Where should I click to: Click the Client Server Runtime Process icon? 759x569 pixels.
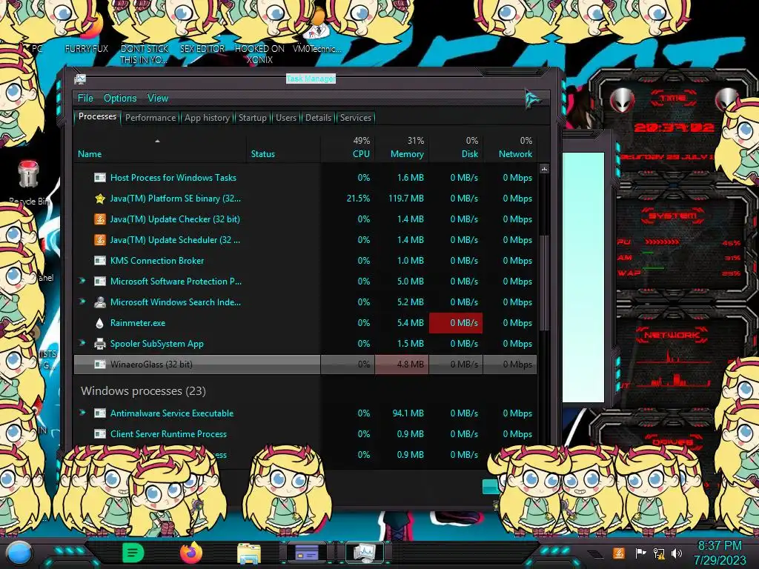100,434
